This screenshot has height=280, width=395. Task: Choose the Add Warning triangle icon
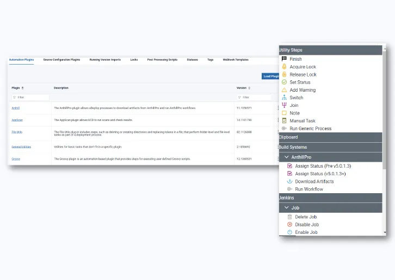pos(284,90)
